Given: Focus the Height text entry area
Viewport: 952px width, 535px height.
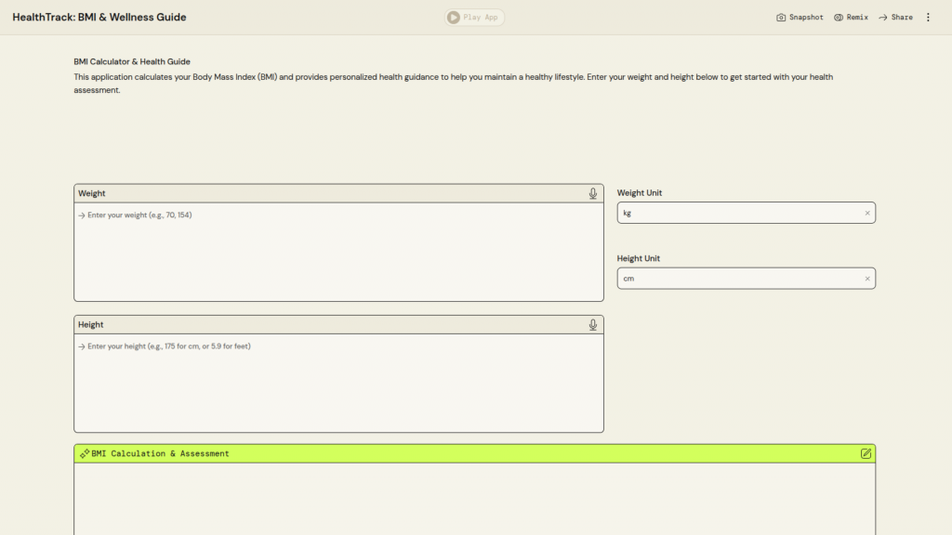Looking at the screenshot, I should pyautogui.click(x=338, y=382).
